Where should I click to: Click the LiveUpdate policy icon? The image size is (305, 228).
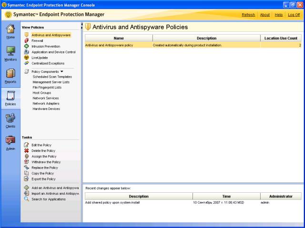[27, 58]
